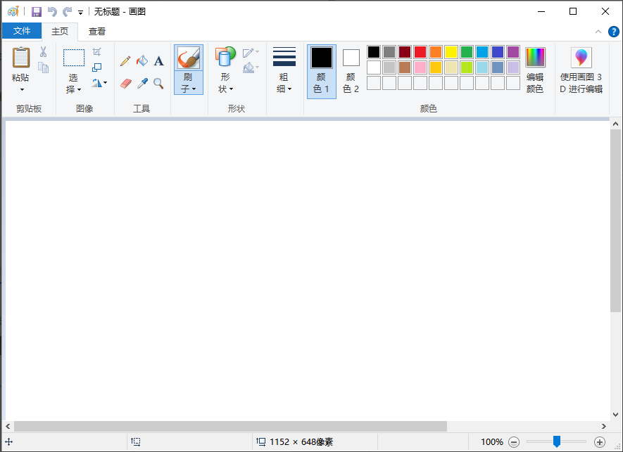Click the 使用画图3D进行编辑 button

click(581, 68)
